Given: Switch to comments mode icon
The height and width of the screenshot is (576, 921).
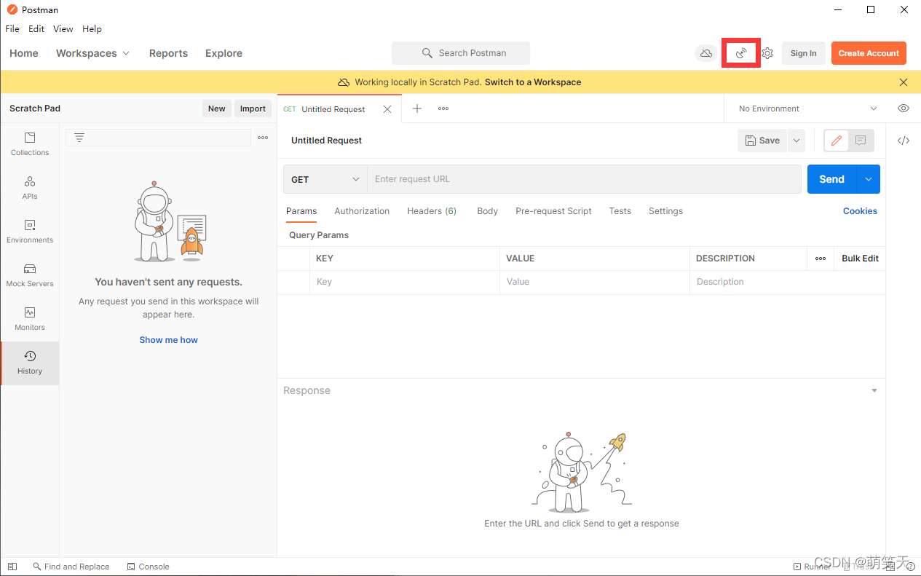Looking at the screenshot, I should 861,141.
